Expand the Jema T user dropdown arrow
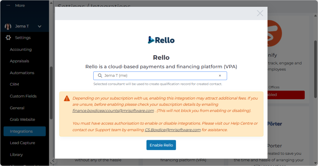The height and width of the screenshot is (166, 318). coord(39,26)
